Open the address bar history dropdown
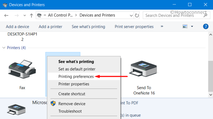This screenshot has width=213, height=119. [x=131, y=15]
